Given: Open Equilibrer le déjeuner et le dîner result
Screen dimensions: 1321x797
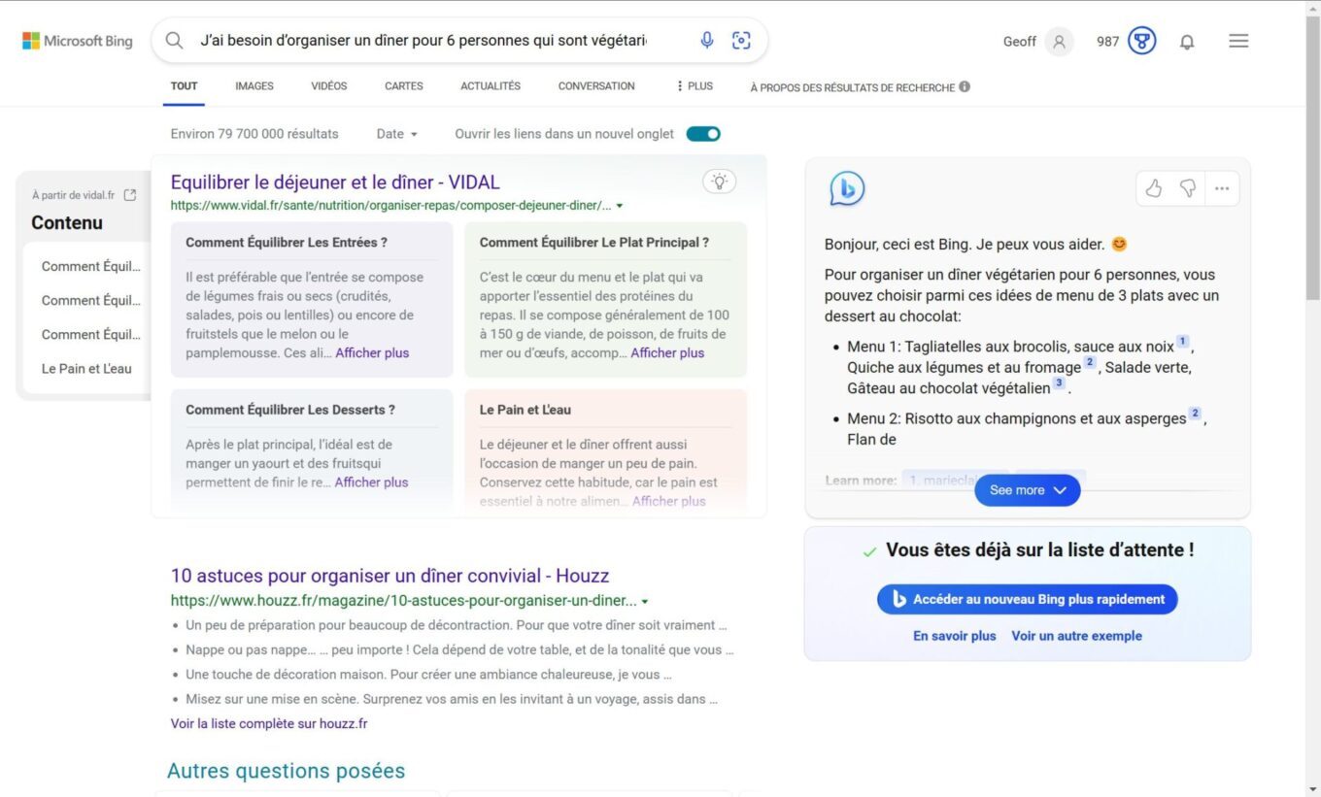Looking at the screenshot, I should [335, 182].
